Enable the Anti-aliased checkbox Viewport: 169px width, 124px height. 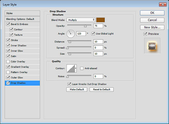coord(82,68)
